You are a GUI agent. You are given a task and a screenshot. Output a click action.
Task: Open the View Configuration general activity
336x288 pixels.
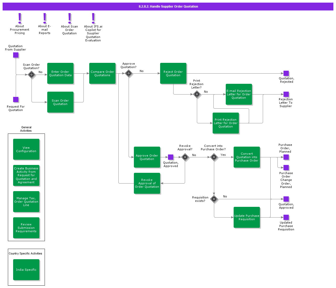[x=26, y=149]
